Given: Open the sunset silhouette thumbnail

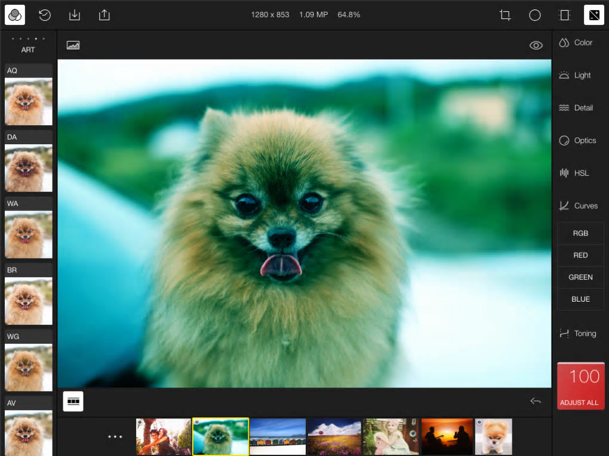Looking at the screenshot, I should (447, 436).
